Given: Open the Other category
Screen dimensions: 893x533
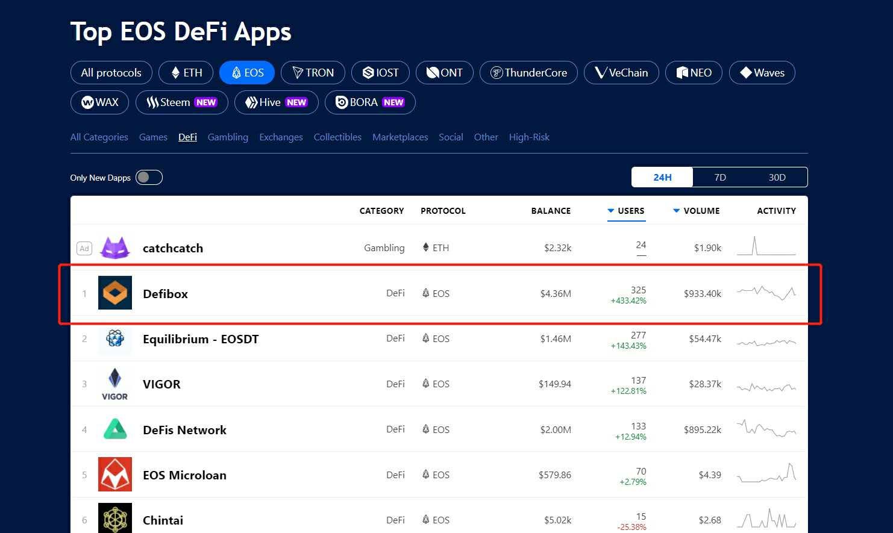Looking at the screenshot, I should click(x=486, y=137).
